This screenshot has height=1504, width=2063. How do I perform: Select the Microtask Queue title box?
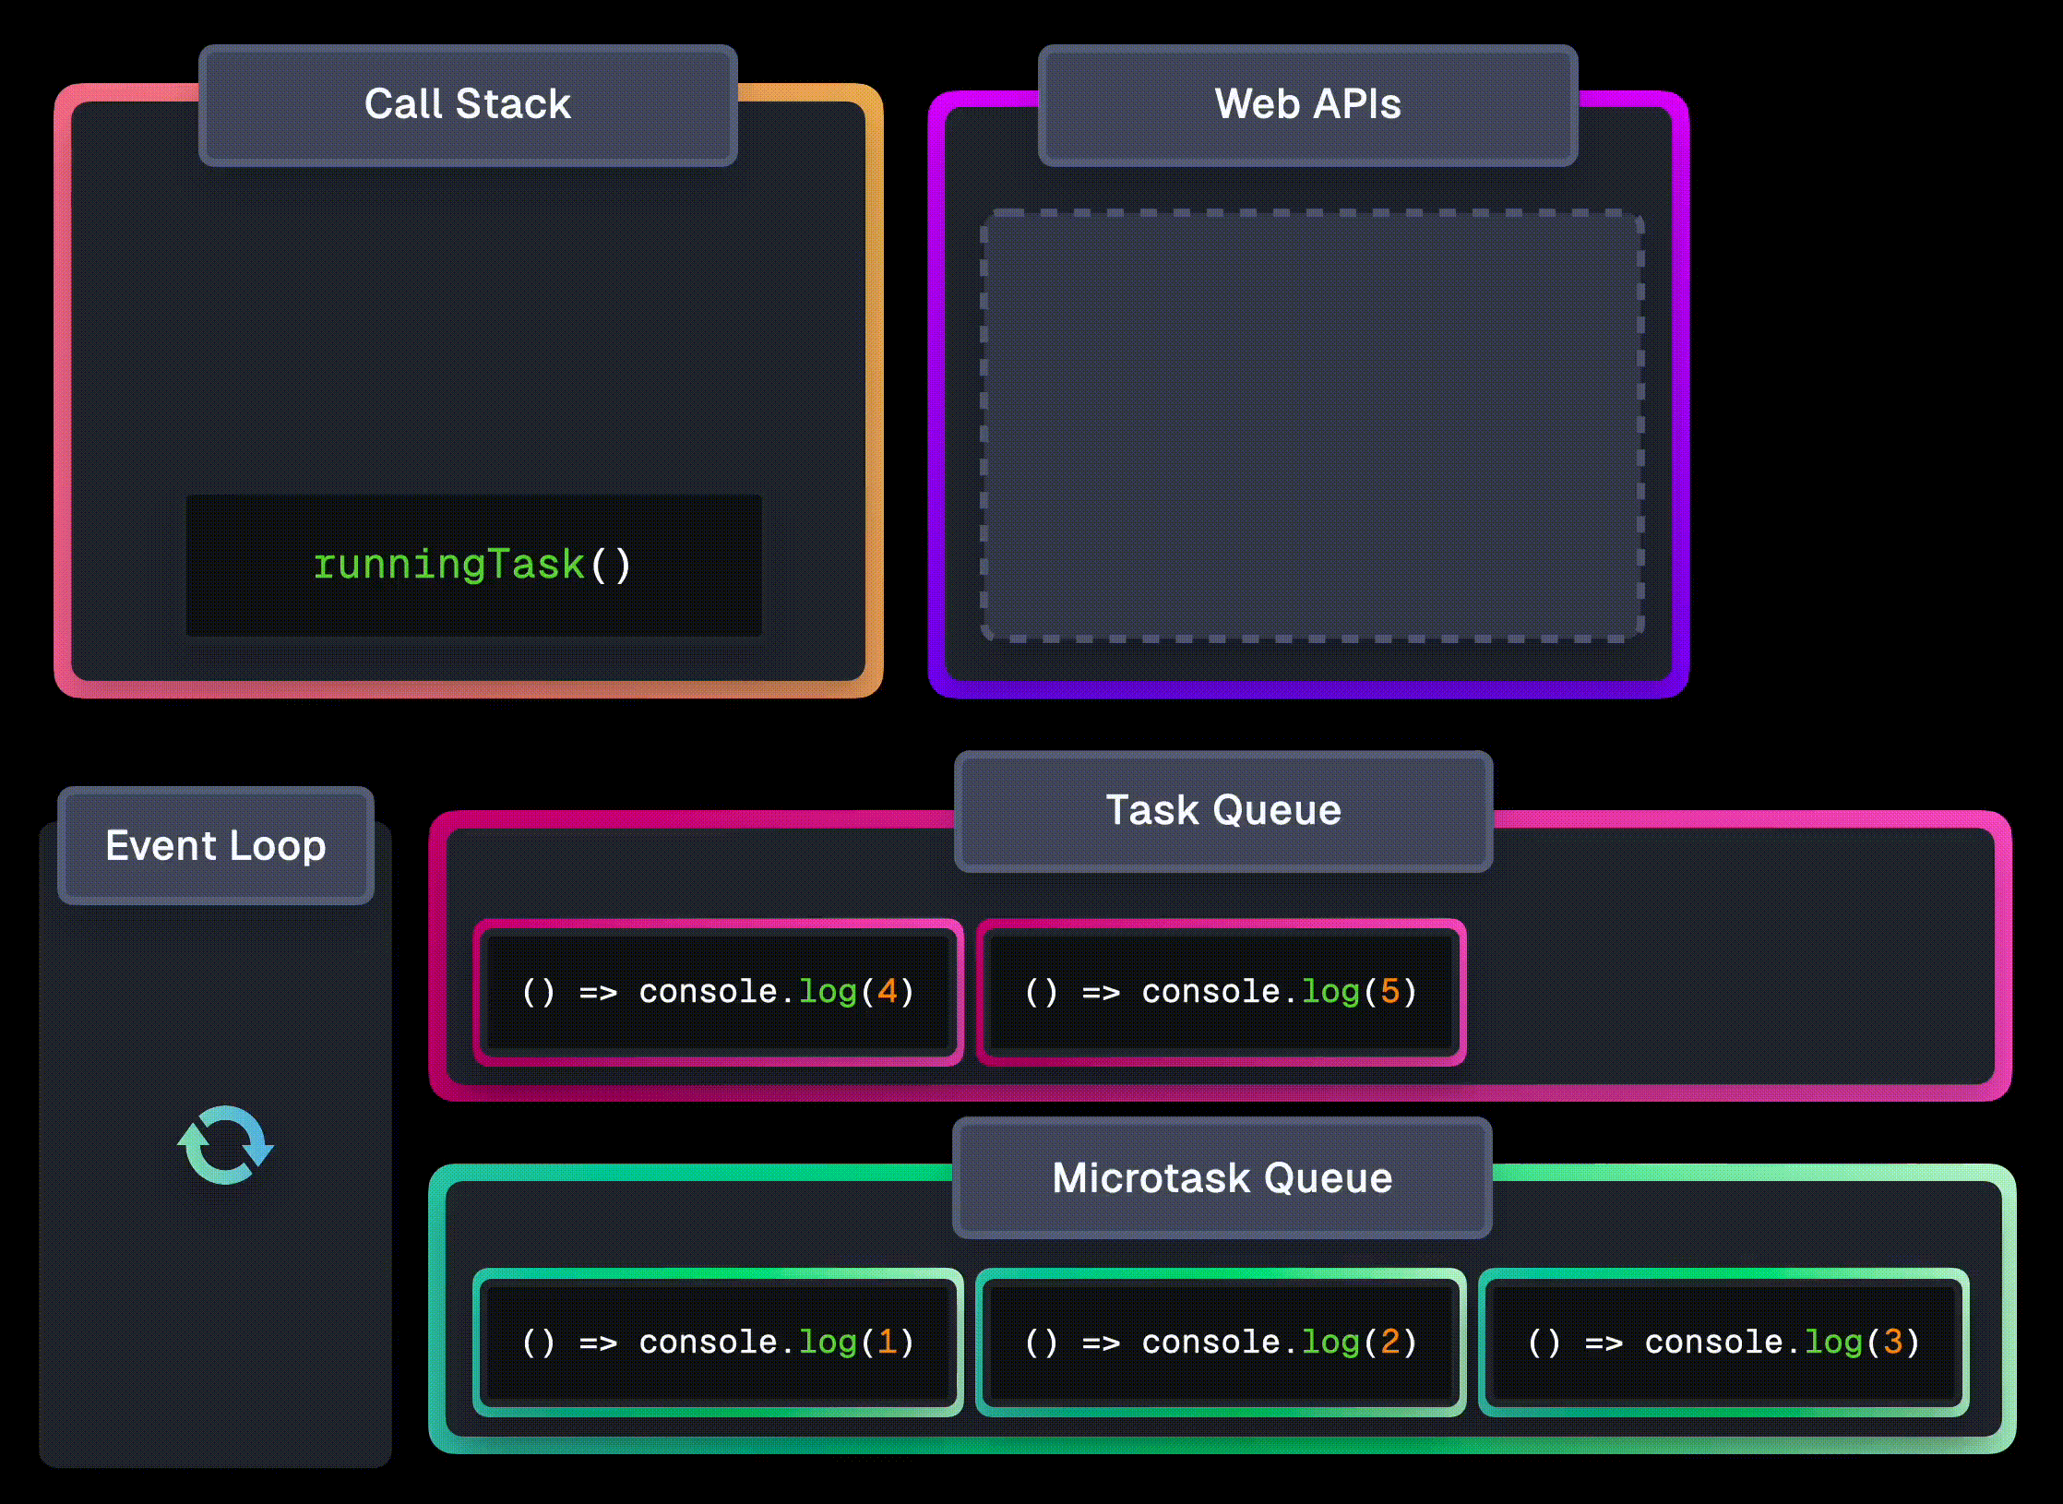pos(1222,1178)
